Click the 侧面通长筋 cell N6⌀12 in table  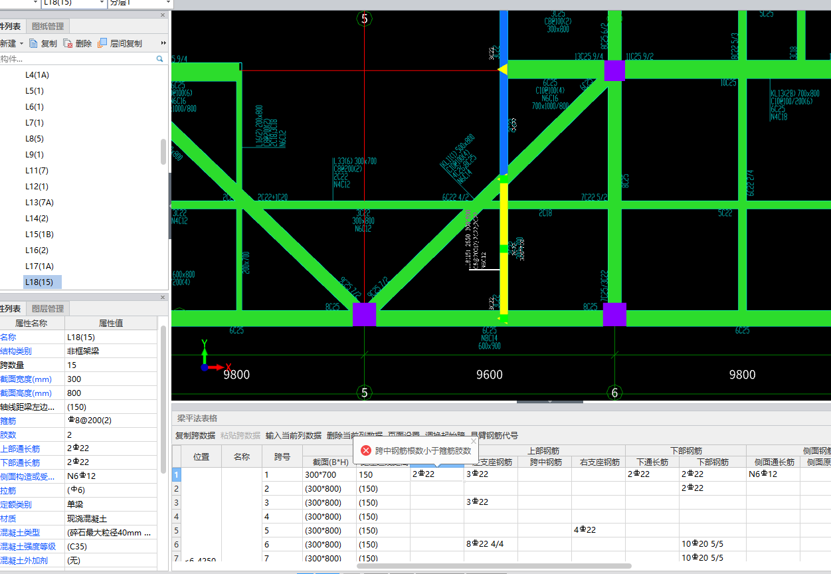coord(773,474)
